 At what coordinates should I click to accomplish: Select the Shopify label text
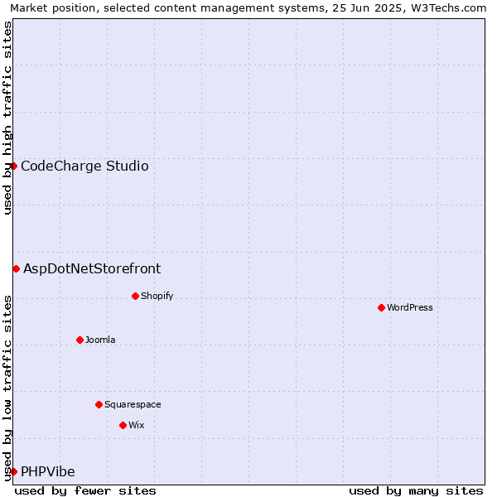(x=157, y=296)
